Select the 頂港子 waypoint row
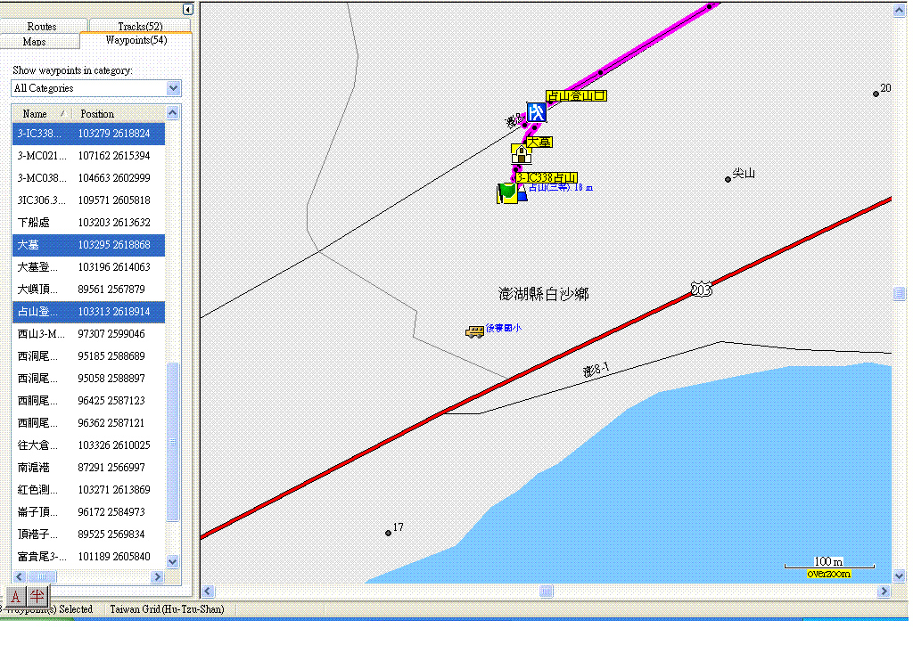 (88, 535)
